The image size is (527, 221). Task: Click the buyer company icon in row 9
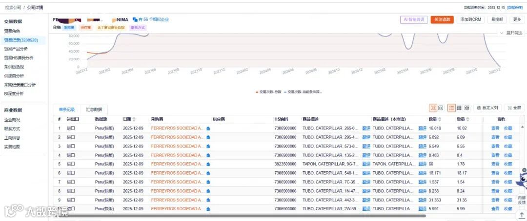(208, 200)
